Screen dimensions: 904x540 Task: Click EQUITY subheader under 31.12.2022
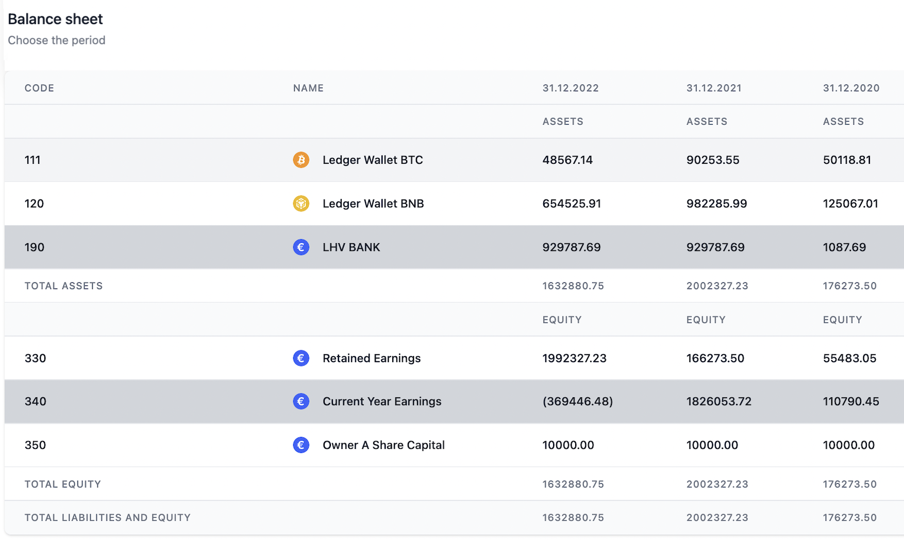[562, 320]
